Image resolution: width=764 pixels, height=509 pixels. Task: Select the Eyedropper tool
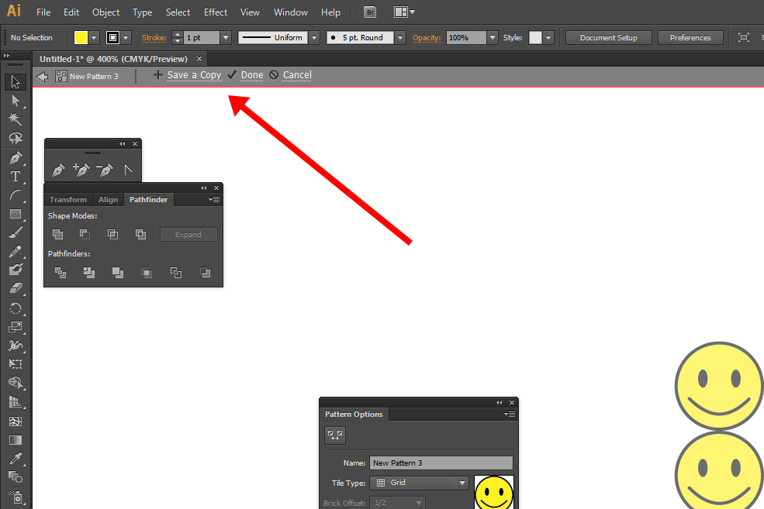16,458
